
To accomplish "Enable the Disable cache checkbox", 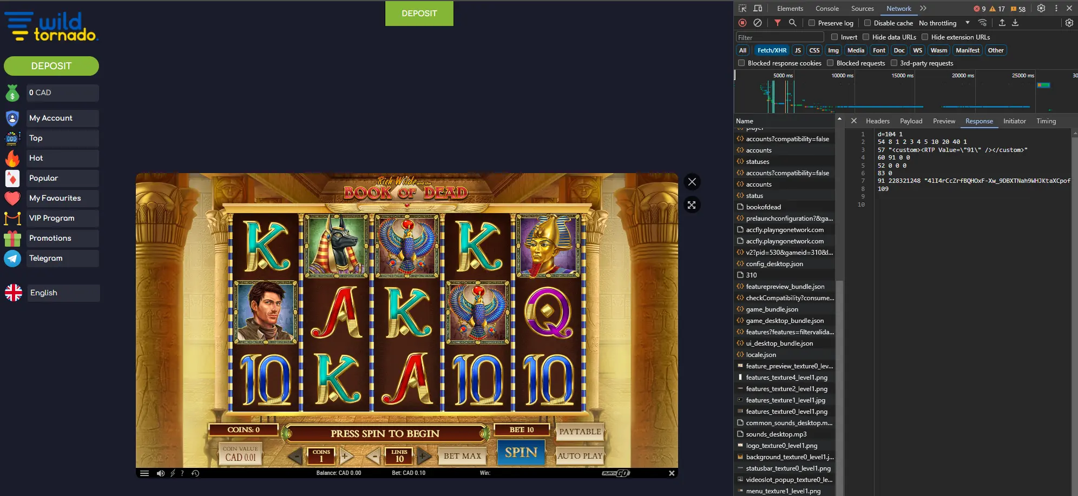I will point(867,23).
